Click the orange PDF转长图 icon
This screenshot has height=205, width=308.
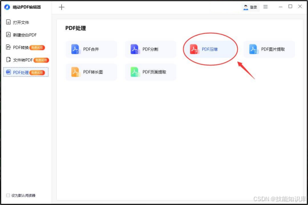(x=75, y=72)
